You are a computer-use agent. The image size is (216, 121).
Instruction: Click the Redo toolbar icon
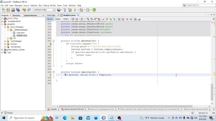click(29, 10)
